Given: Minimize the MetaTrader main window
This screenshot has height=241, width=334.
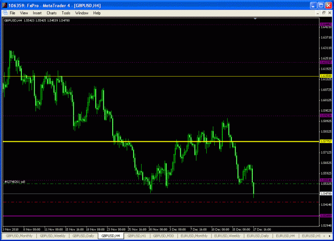Looking at the screenshot, I should click(x=313, y=5).
